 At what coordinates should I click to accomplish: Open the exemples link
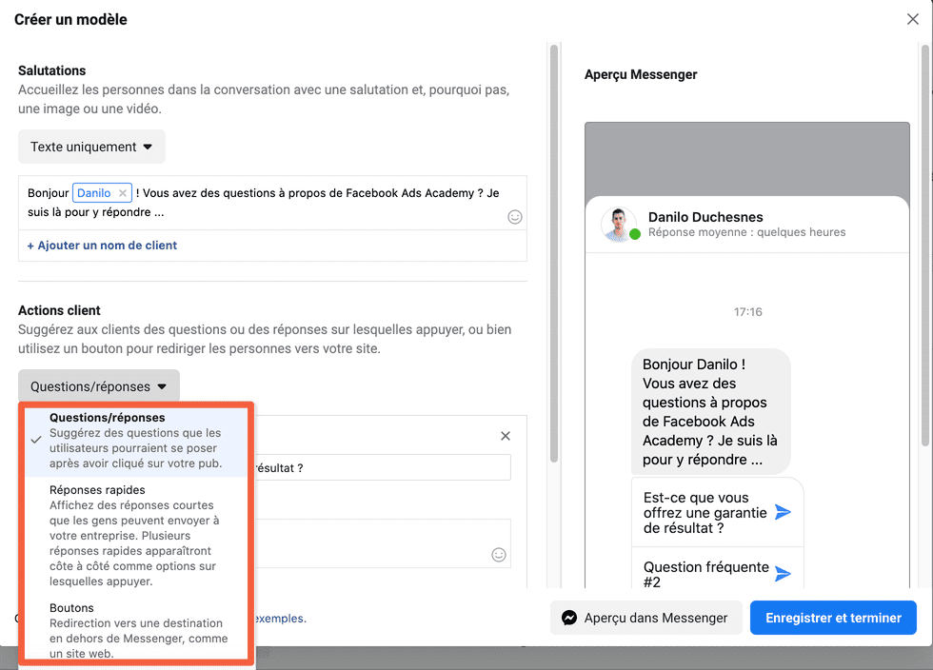(280, 619)
